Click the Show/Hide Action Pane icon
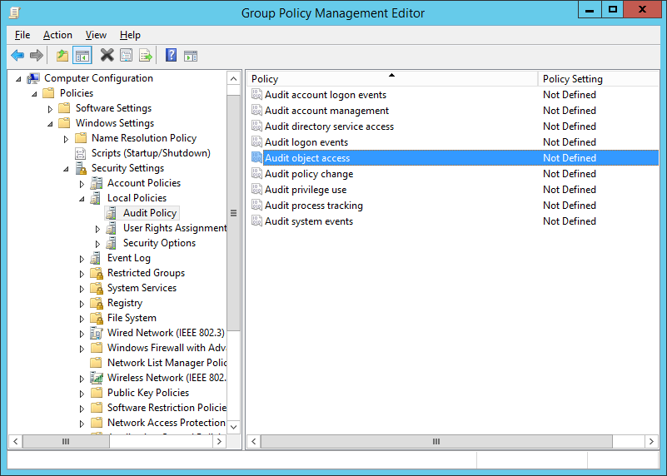 191,56
